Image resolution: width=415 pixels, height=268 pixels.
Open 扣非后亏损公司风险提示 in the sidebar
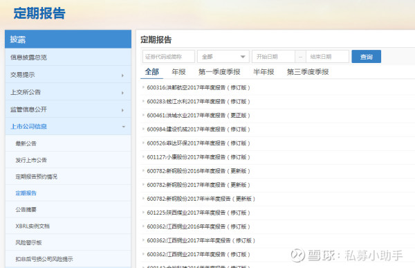pos(68,259)
